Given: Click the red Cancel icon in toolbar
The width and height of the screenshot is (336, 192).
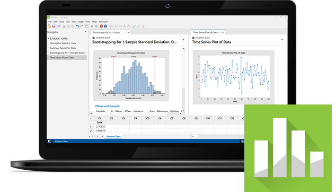Looking at the screenshot, I should (101, 26).
